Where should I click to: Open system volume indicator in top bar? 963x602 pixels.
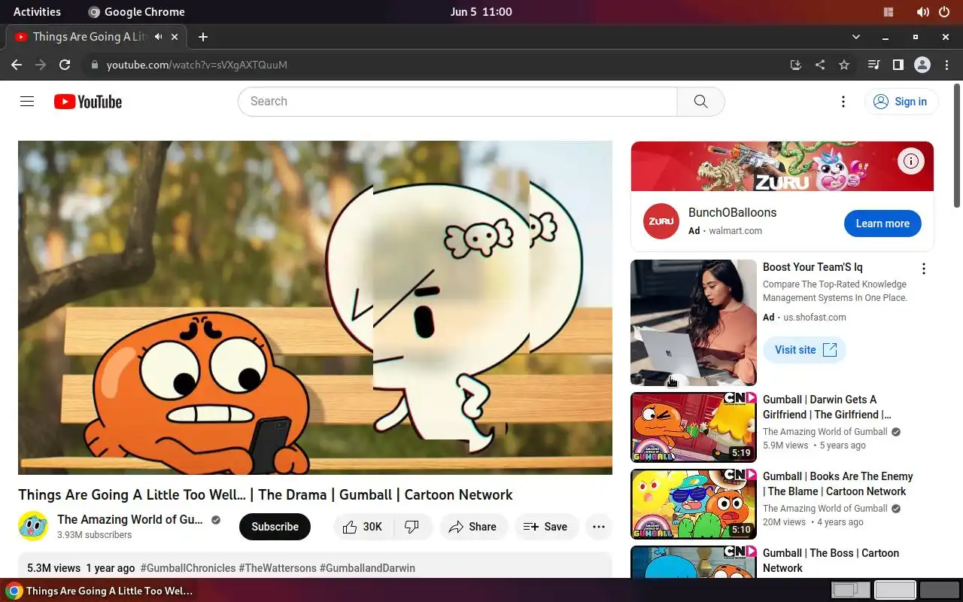(x=922, y=11)
